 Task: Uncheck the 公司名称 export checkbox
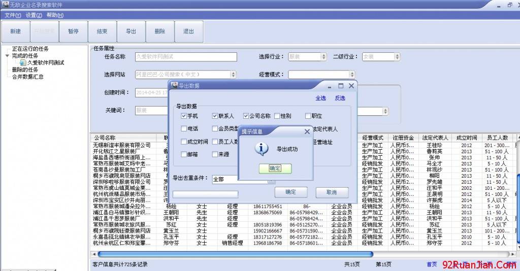pos(246,116)
